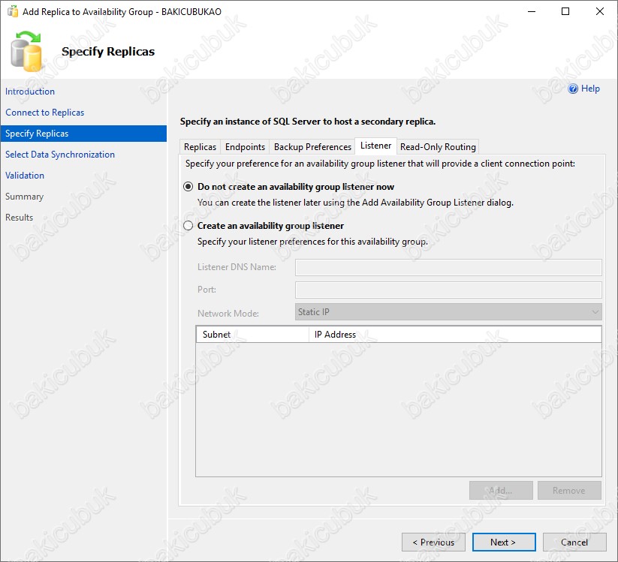Open the Endpoints tab
This screenshot has width=618, height=562.
pyautogui.click(x=245, y=147)
